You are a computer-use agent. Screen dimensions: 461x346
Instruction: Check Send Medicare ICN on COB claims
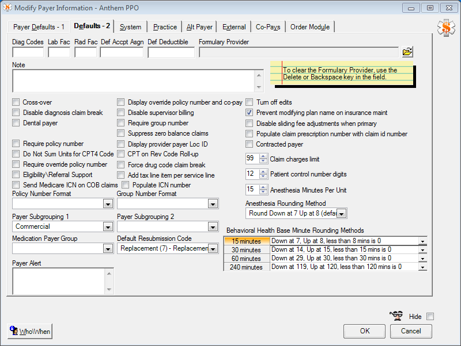[16, 184]
